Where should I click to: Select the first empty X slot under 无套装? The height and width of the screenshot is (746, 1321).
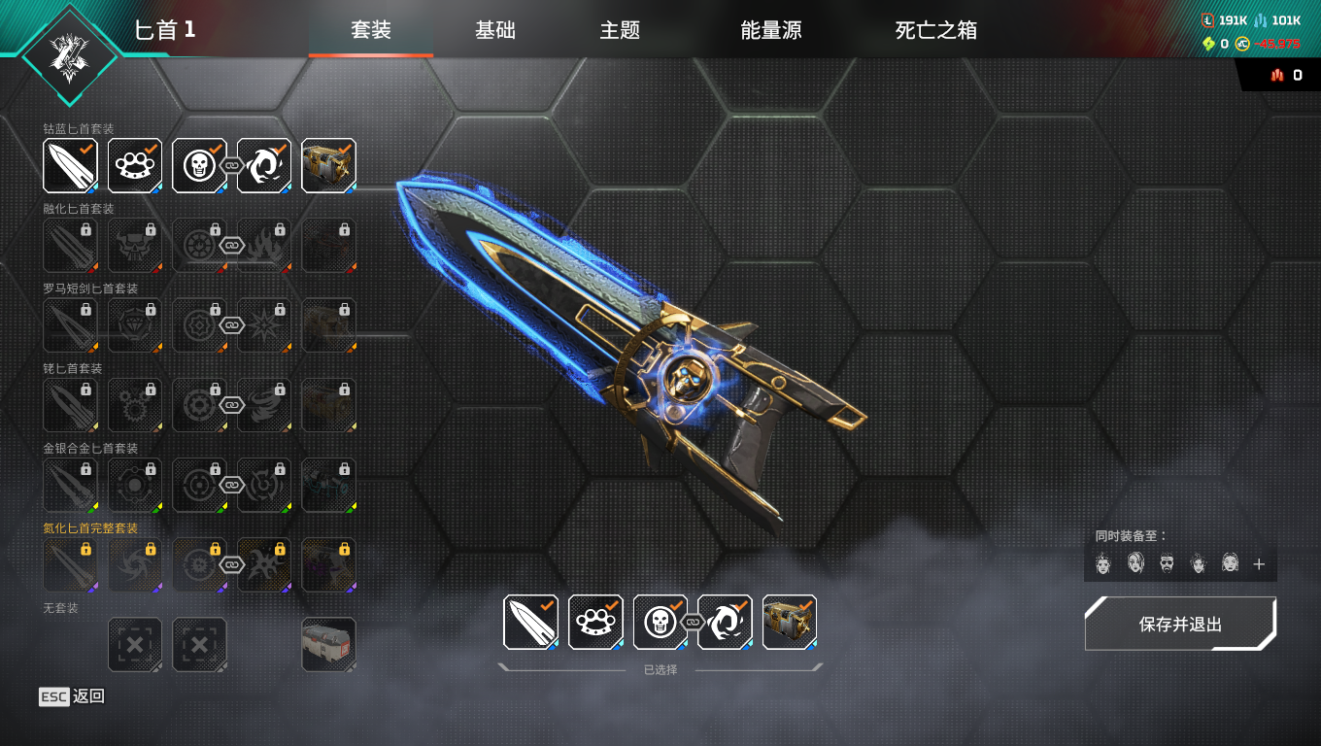pos(135,645)
